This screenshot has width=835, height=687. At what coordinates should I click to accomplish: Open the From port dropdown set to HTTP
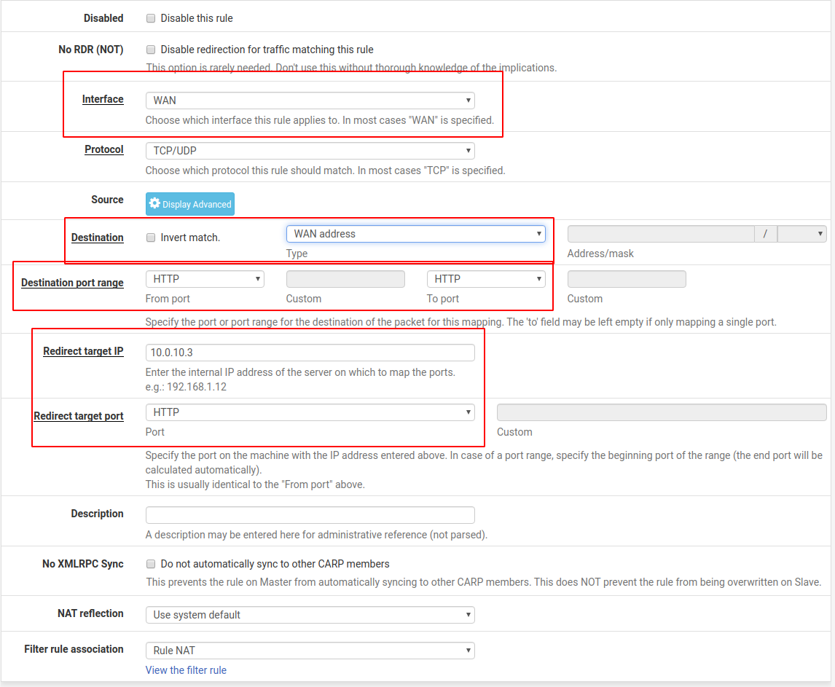[205, 279]
